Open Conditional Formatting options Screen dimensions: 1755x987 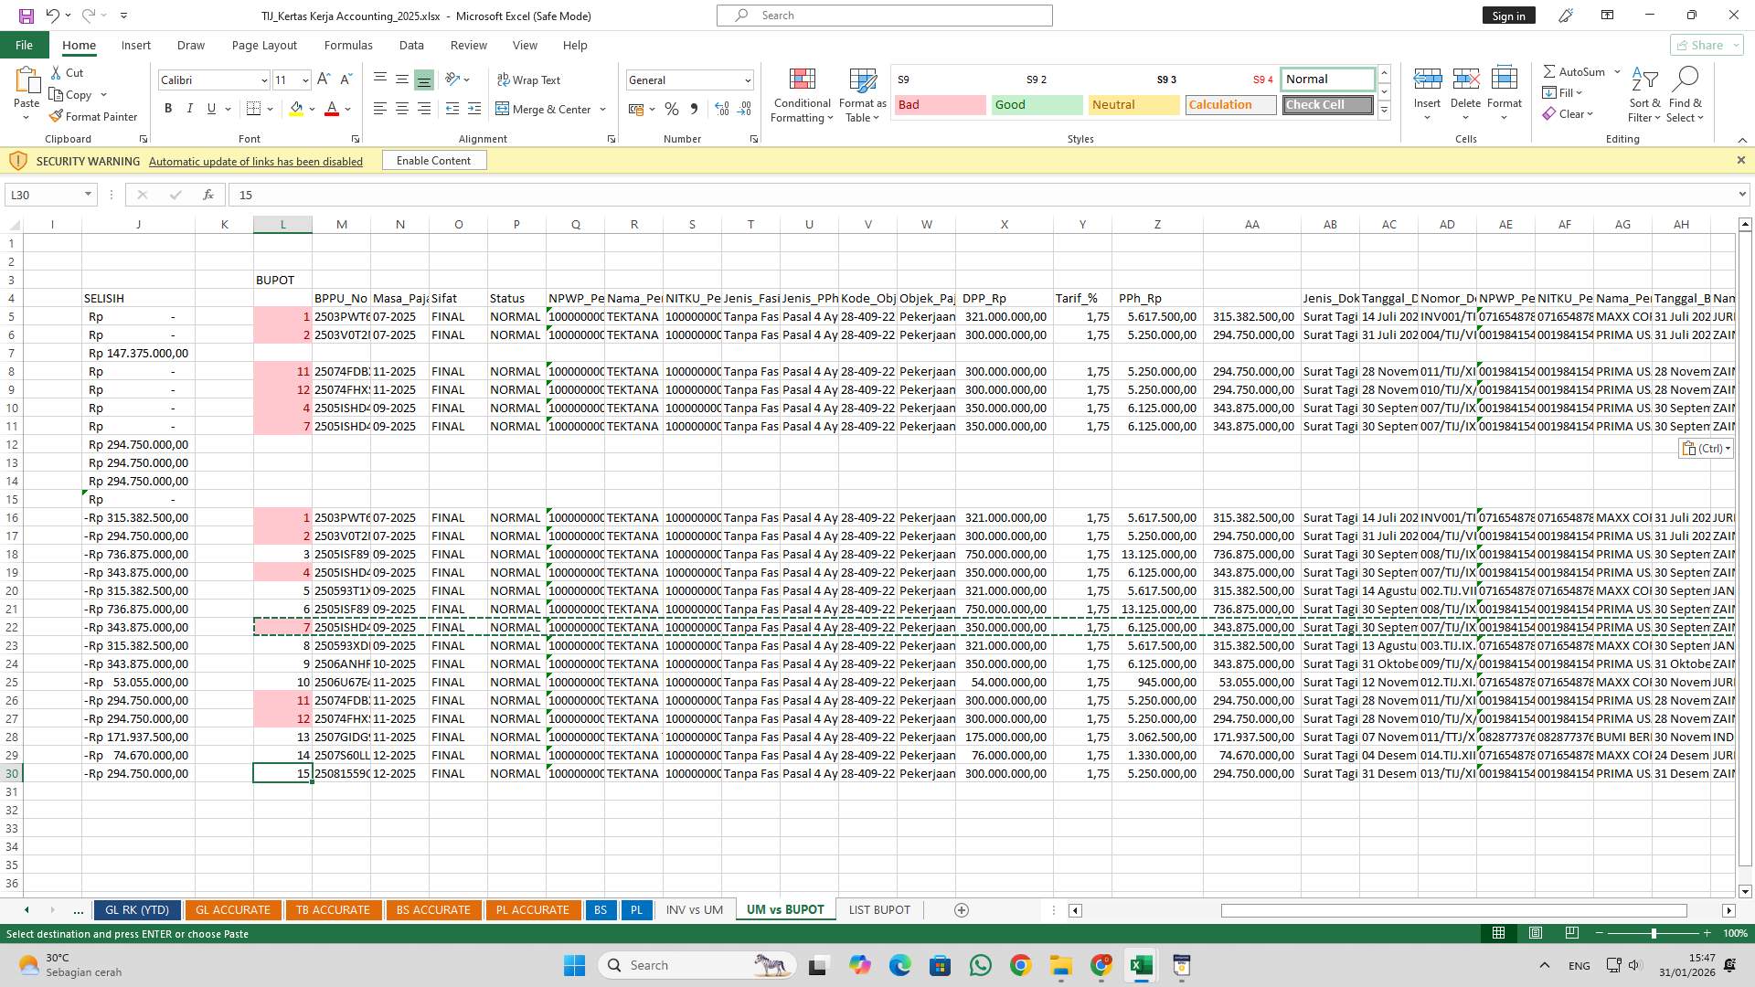(x=802, y=95)
